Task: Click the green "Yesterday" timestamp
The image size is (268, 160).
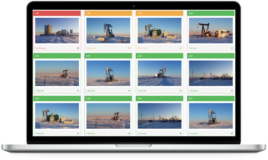Action: 193,48
